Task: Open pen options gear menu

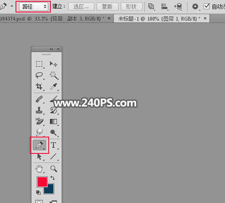Action: [195, 6]
